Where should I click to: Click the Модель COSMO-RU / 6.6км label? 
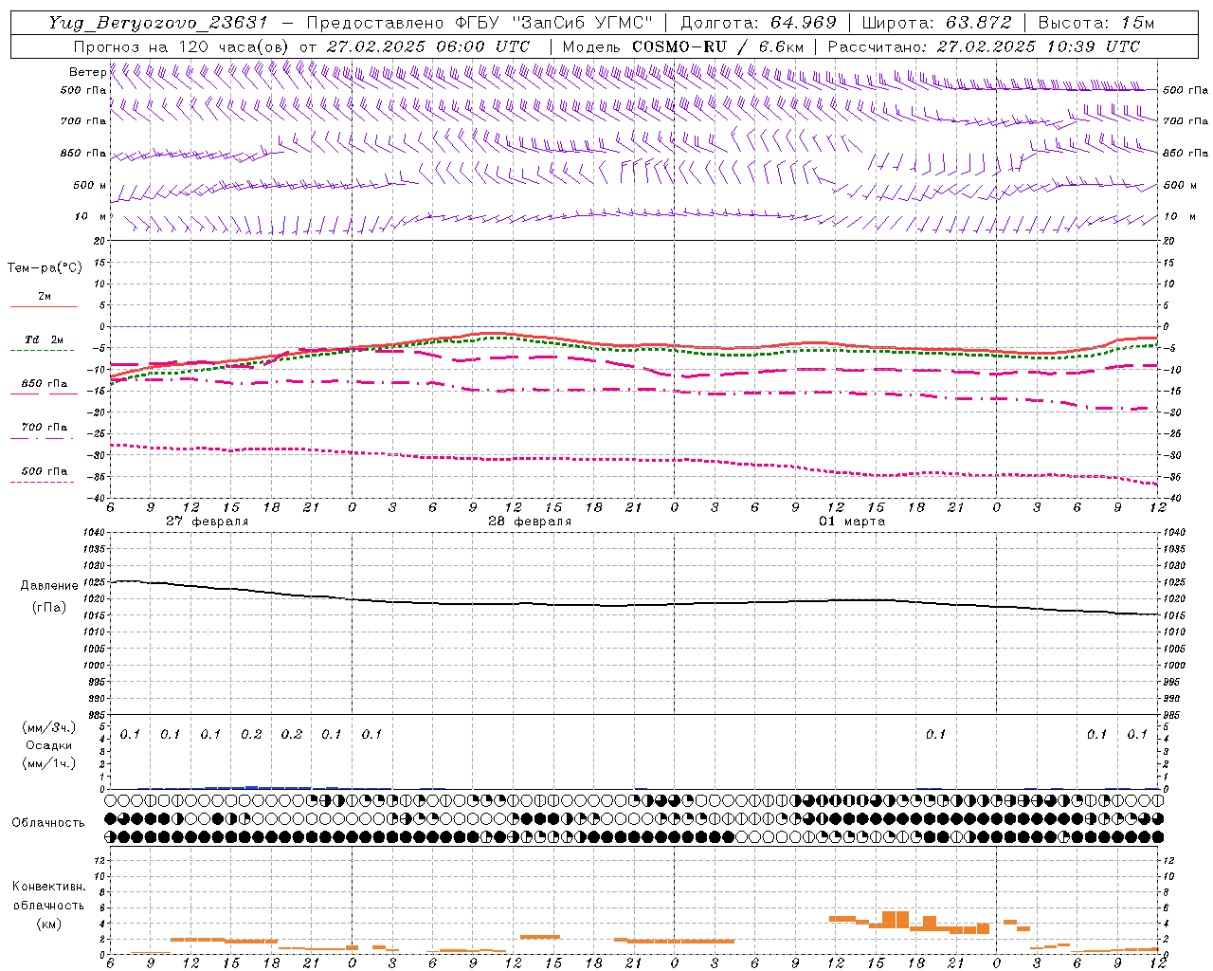(682, 46)
